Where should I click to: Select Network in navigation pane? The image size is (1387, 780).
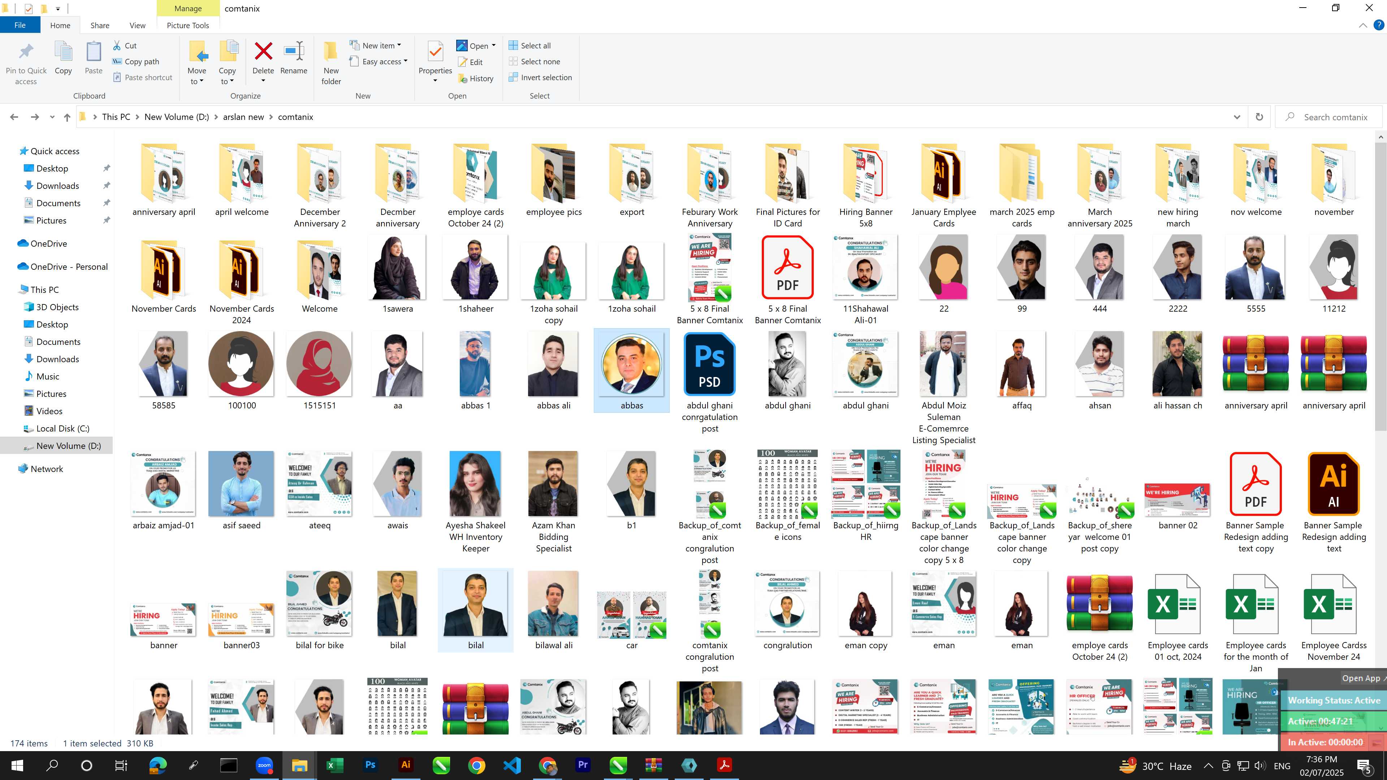pos(46,468)
